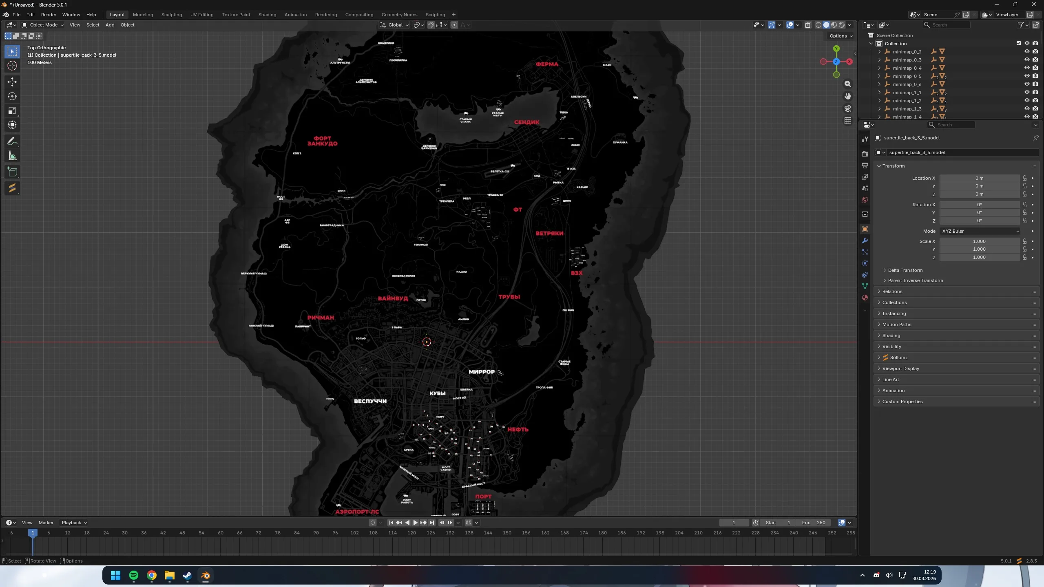This screenshot has height=587, width=1044.
Task: Click the zoom magnifier viewport icon
Action: (848, 84)
